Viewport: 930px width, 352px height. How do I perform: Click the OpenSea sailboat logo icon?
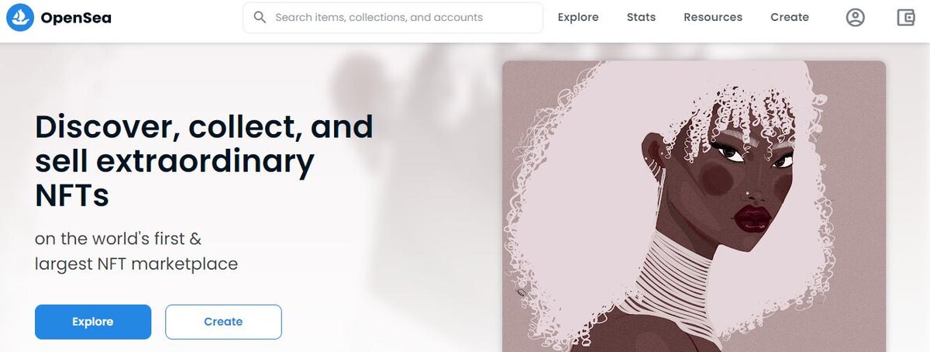tap(20, 17)
